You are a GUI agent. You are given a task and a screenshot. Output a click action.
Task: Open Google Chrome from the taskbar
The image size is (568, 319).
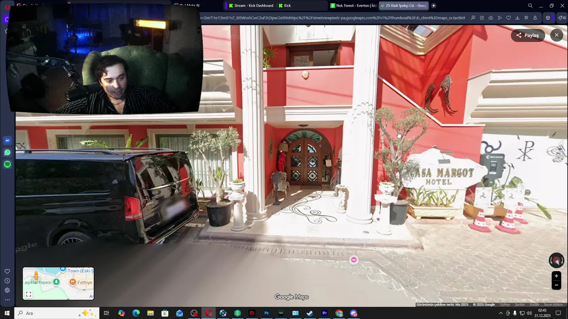pos(339,313)
